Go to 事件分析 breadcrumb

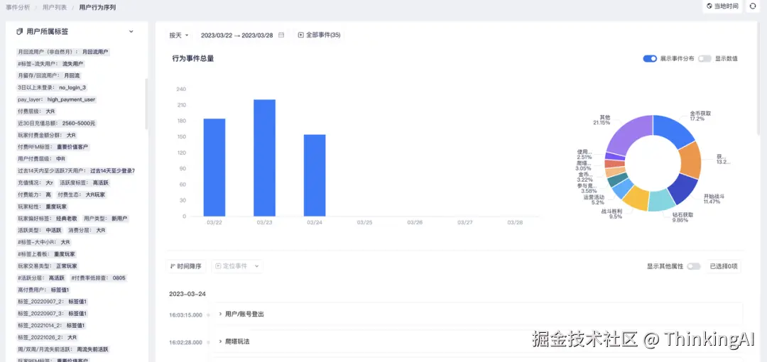(18, 7)
